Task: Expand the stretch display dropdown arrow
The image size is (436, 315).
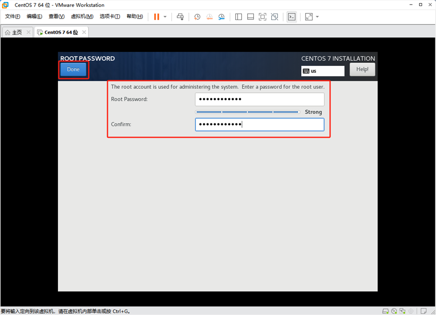Action: [317, 16]
